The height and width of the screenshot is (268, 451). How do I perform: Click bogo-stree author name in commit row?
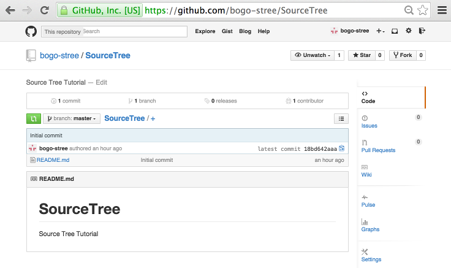pos(53,148)
